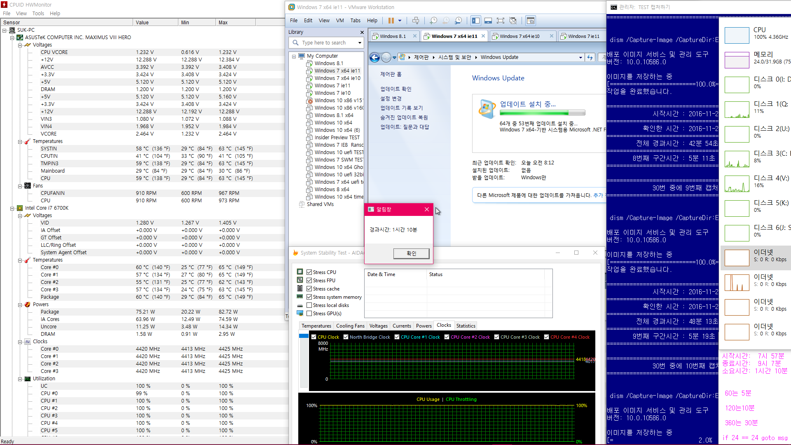Uncheck Stress cache checkbox

[x=309, y=288]
